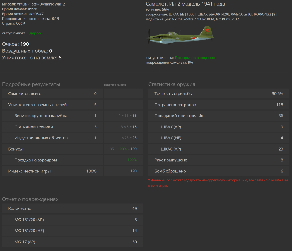
Task: Click the Индекс честной игры 100% value
Action: tap(92, 171)
